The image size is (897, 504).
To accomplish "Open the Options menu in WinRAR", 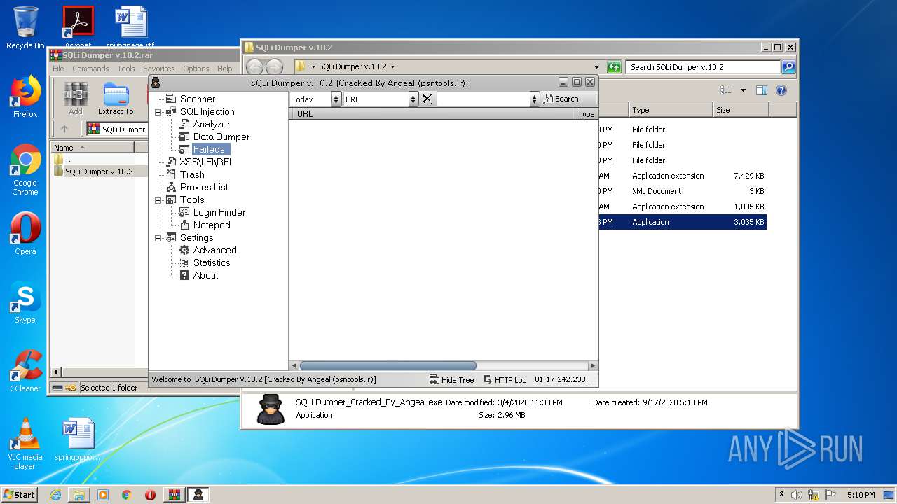I will 196,69.
